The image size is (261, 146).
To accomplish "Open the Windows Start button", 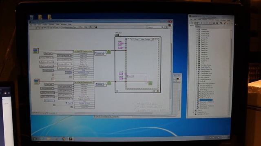I will point(35,139).
